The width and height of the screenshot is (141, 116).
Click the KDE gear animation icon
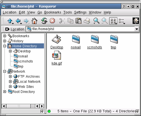click(x=136, y=21)
